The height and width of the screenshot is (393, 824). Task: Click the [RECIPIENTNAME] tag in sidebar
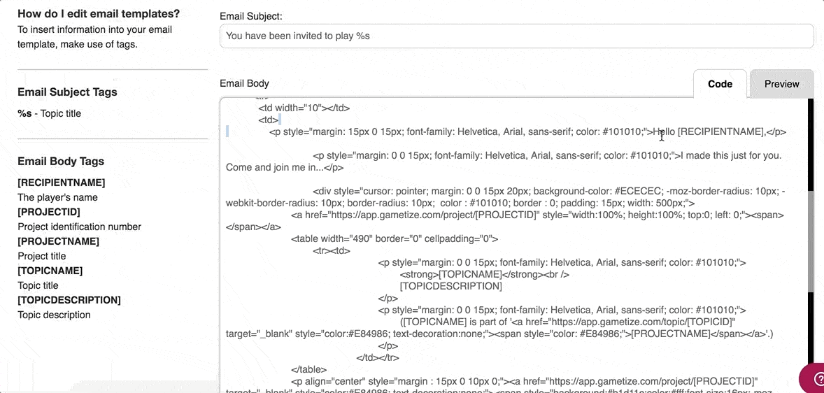pos(62,183)
